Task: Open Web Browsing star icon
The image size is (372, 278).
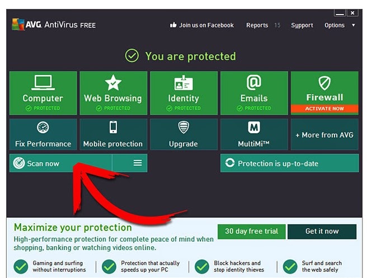Action: pos(113,83)
